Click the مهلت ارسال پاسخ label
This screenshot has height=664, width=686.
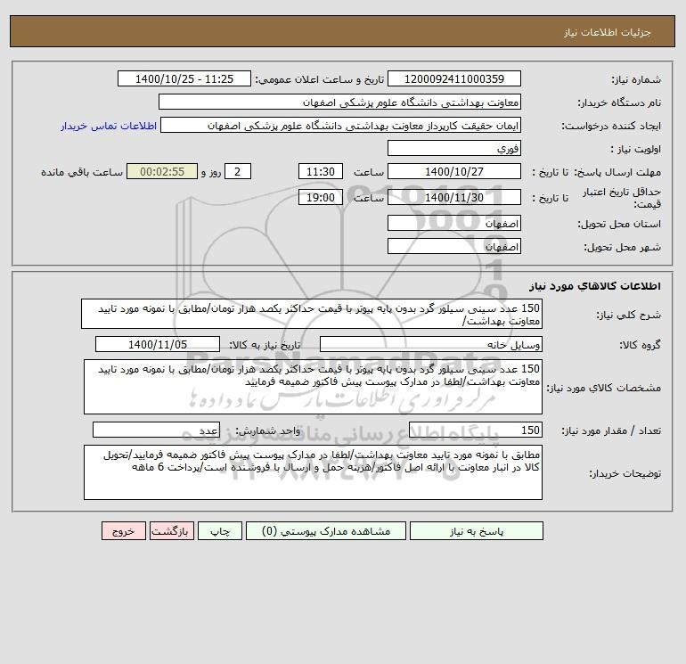pyautogui.click(x=617, y=172)
